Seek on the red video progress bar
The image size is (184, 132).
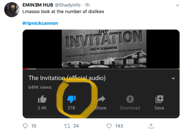point(101,69)
